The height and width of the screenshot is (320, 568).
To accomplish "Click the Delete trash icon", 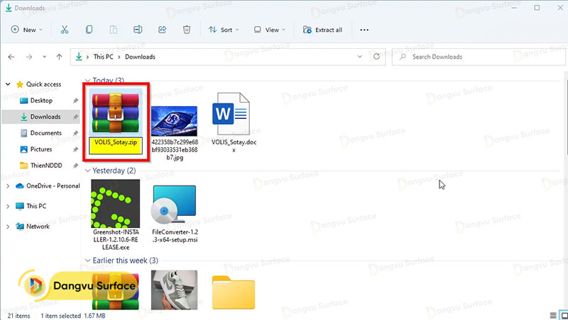I will pyautogui.click(x=186, y=30).
